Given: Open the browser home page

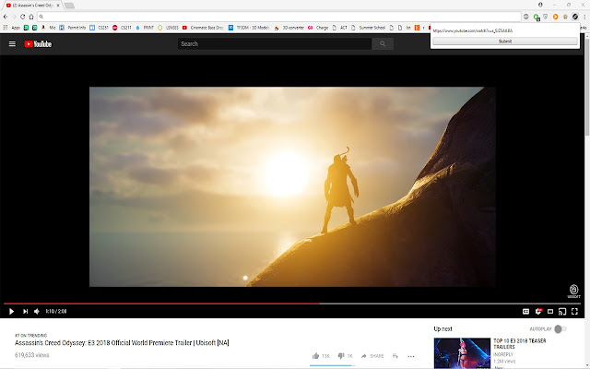Looking at the screenshot, I should (31, 17).
